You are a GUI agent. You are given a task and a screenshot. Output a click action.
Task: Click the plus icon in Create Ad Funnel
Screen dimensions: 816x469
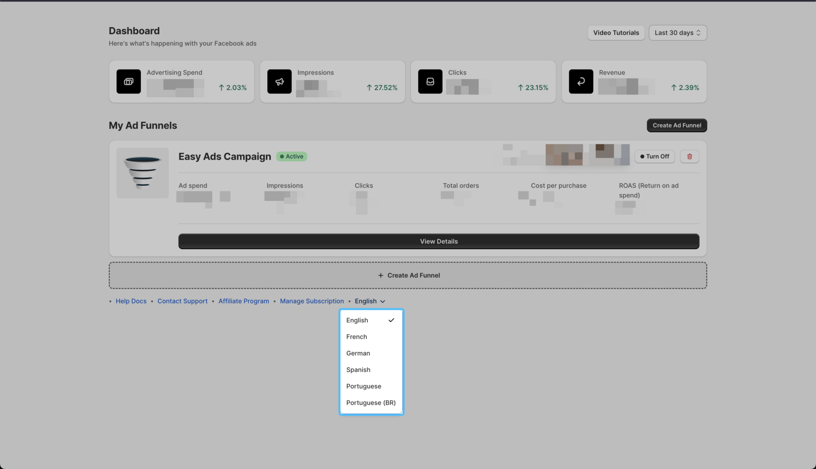[380, 275]
